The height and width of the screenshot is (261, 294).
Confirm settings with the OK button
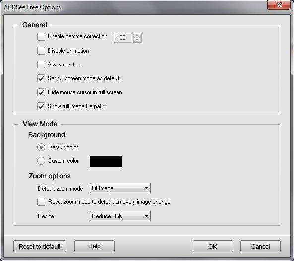(213, 246)
